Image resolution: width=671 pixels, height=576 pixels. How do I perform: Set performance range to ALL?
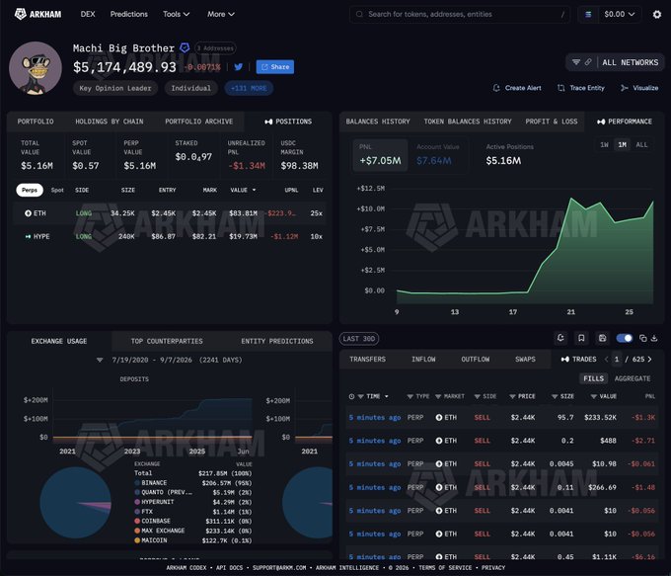[x=641, y=145]
